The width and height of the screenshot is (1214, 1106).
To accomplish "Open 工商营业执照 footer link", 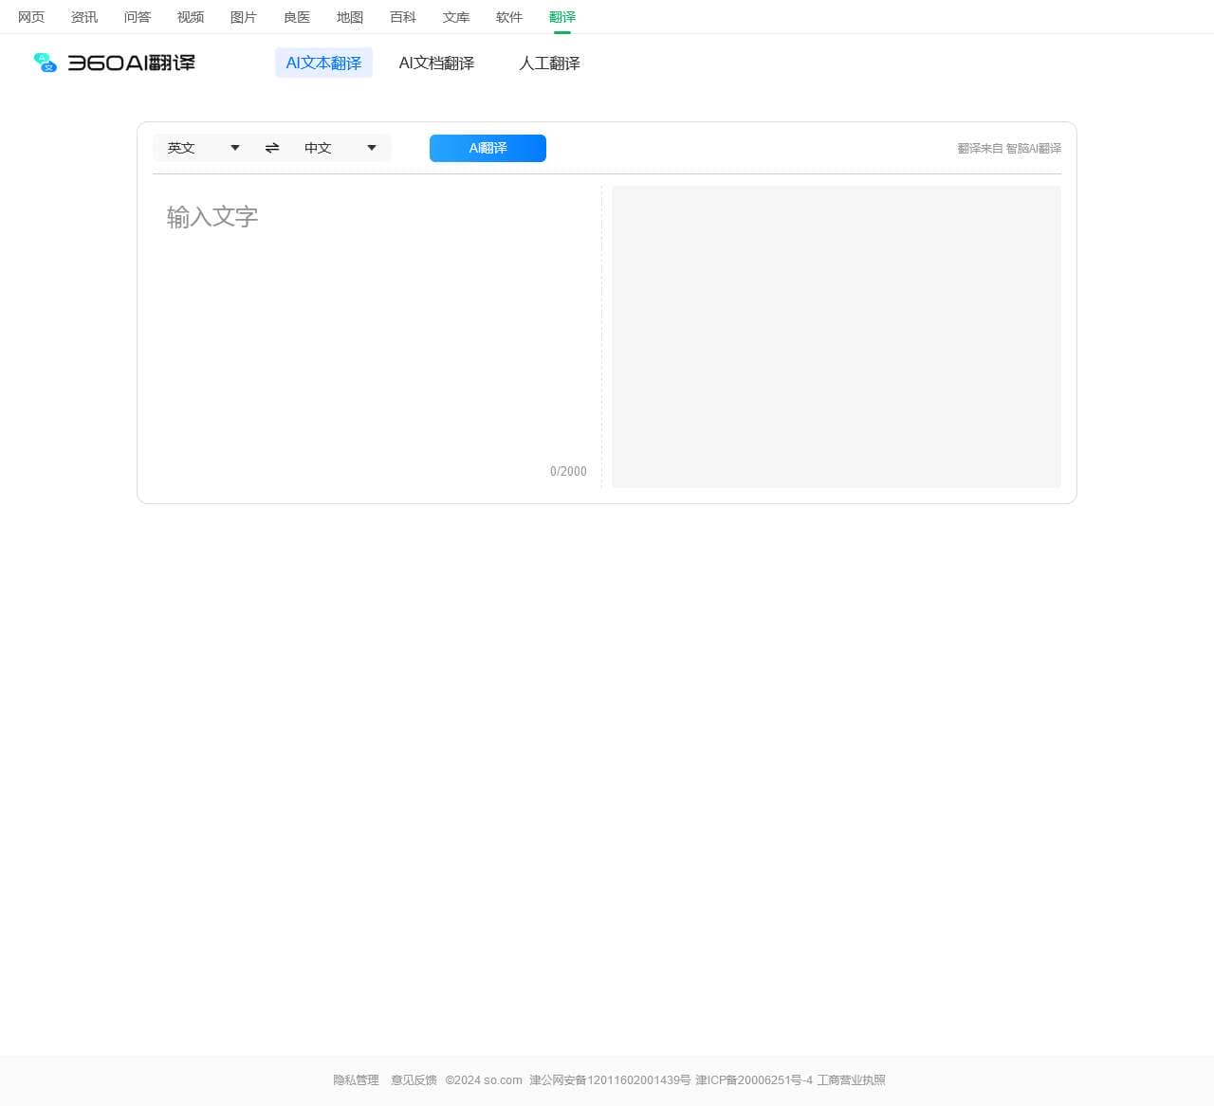I will (x=851, y=1080).
